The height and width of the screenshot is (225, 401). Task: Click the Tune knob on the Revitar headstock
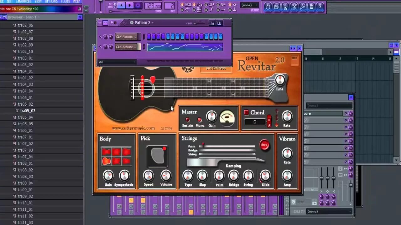click(280, 80)
